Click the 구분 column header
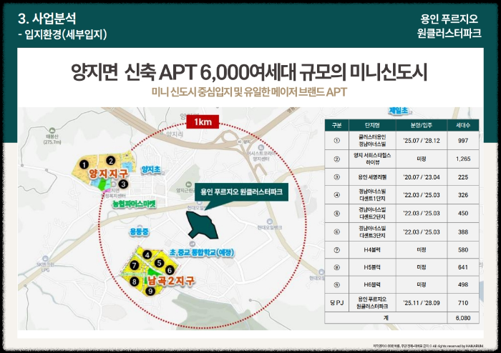This screenshot has width=501, height=353. click(x=337, y=125)
